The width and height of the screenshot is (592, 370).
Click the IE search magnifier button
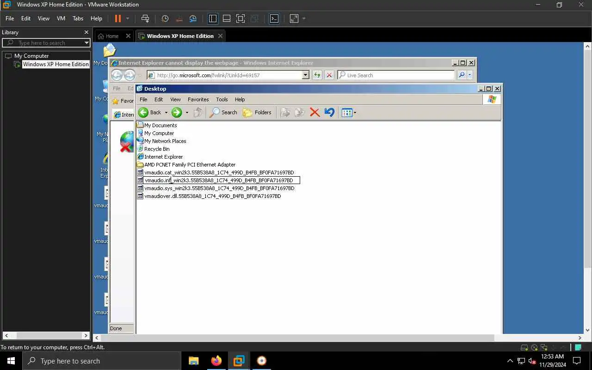coord(462,75)
